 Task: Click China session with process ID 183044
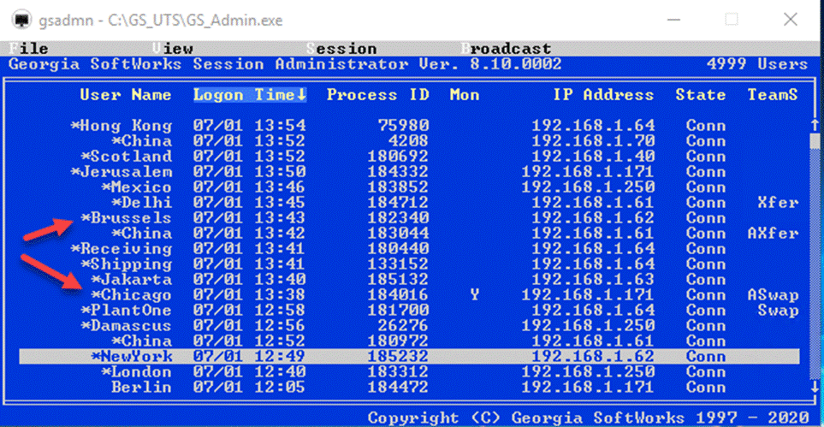click(409, 234)
